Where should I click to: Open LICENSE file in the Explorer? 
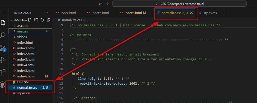[23, 82]
